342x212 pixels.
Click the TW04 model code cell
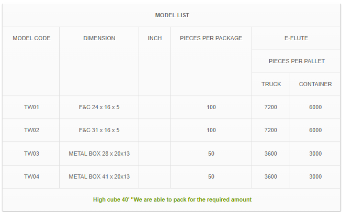point(31,176)
